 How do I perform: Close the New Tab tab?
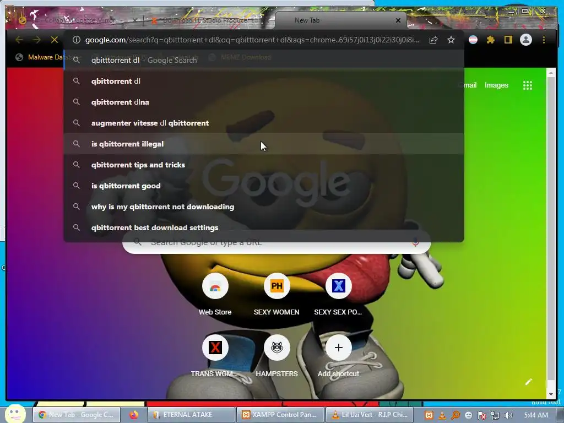398,20
